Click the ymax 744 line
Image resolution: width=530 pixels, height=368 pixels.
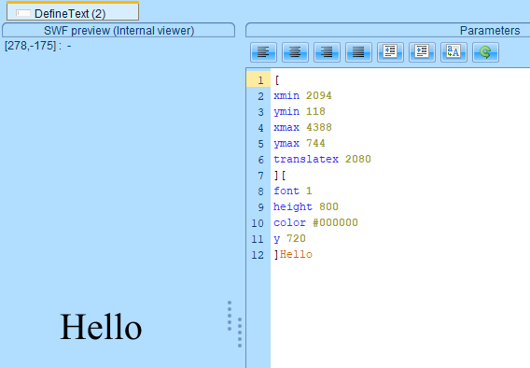pos(300,144)
